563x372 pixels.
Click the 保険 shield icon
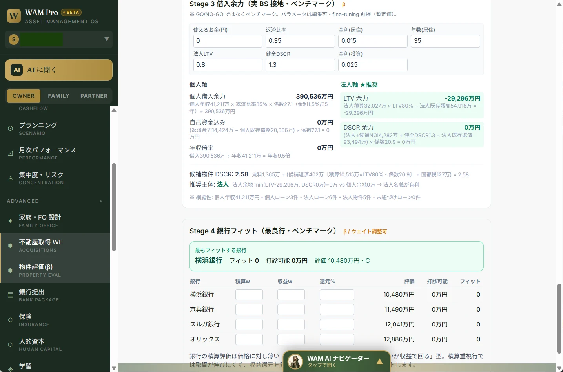tap(11, 320)
